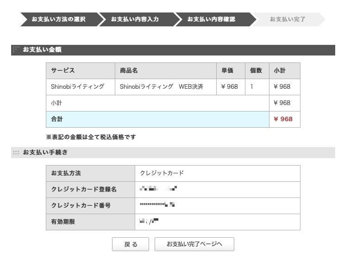Click the サービス column header
The height and width of the screenshot is (259, 344).
[x=63, y=71]
